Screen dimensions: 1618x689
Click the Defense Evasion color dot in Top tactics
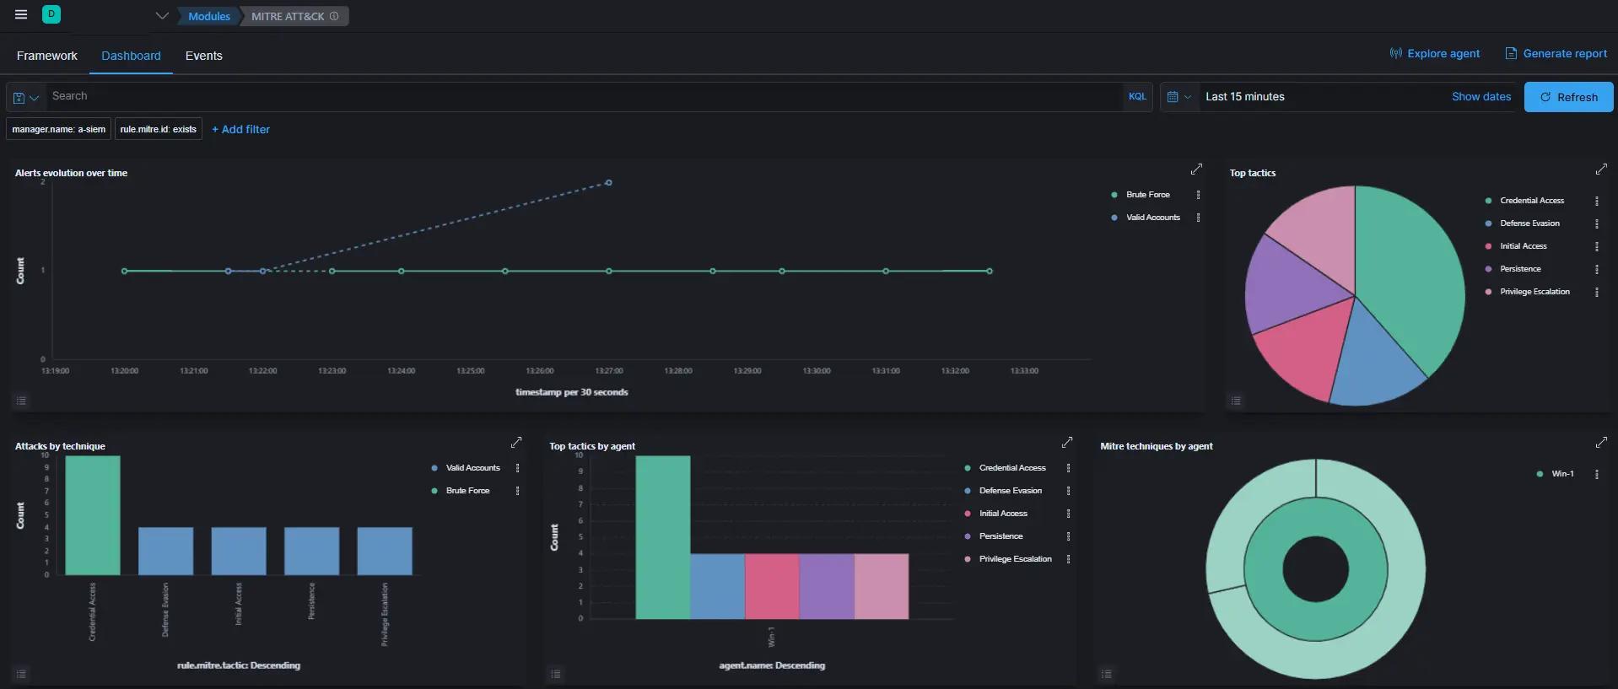[x=1488, y=223]
